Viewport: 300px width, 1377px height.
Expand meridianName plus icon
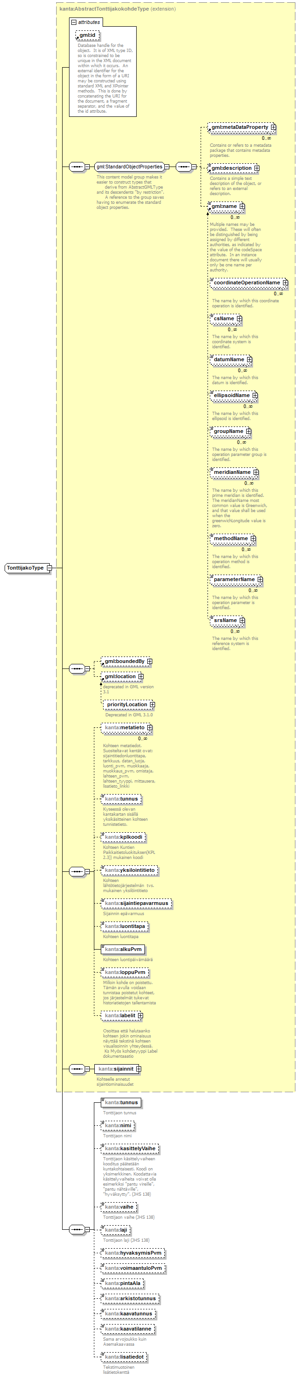click(256, 472)
